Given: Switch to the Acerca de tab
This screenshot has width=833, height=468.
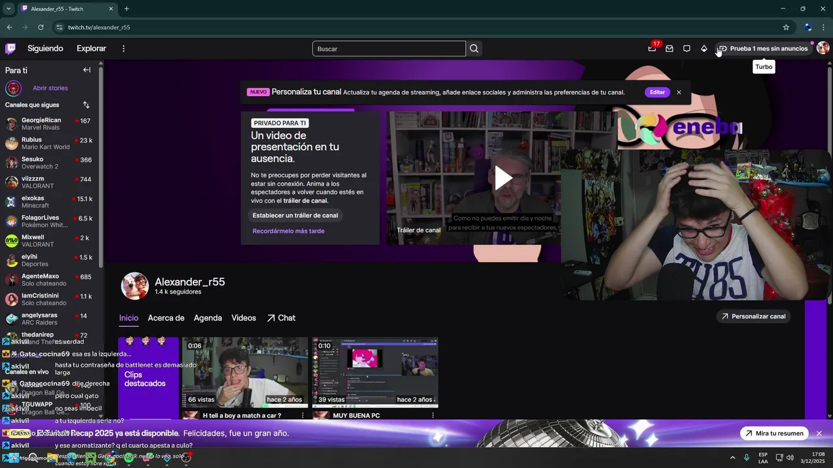Looking at the screenshot, I should coord(166,318).
